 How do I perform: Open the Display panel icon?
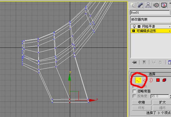(x=164, y=5)
